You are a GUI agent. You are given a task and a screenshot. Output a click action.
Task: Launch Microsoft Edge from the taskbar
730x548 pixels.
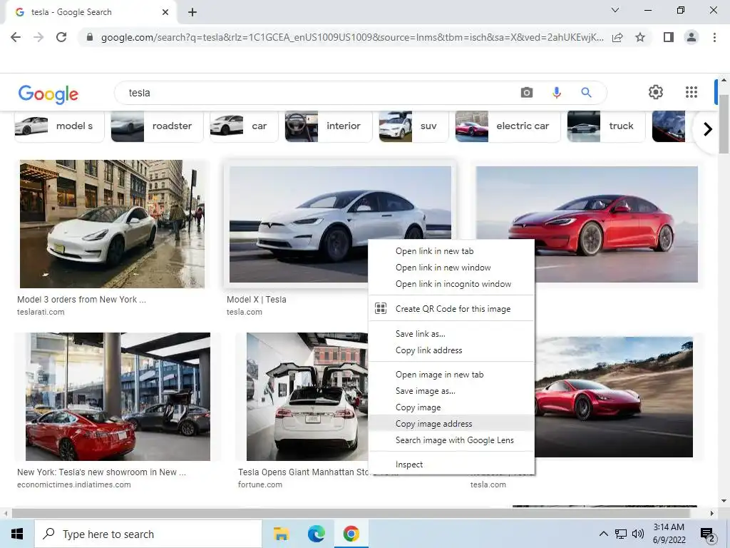coord(316,534)
